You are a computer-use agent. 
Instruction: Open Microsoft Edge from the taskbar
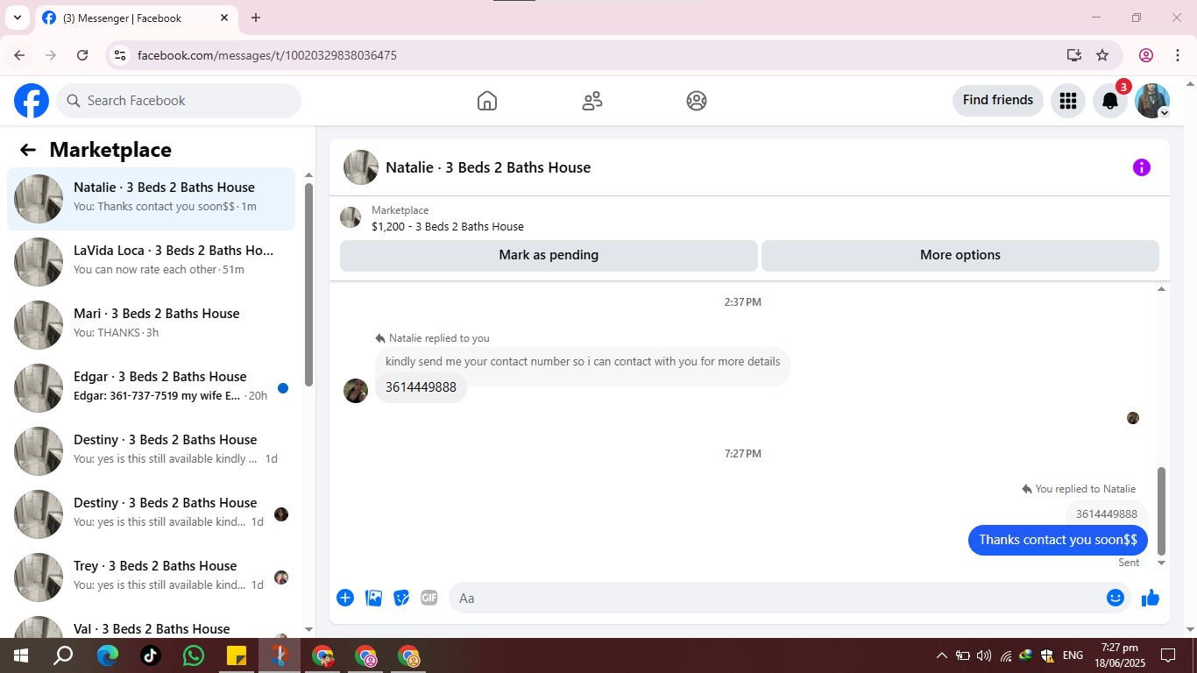pyautogui.click(x=108, y=655)
